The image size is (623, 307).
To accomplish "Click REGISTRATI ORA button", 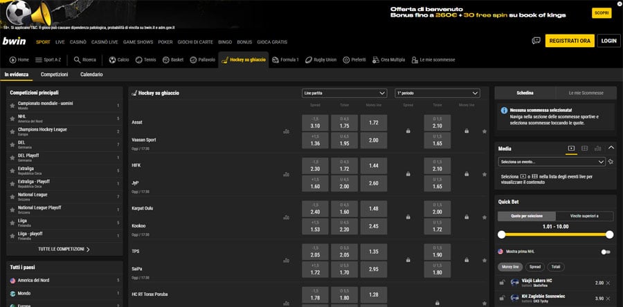I will tap(570, 41).
